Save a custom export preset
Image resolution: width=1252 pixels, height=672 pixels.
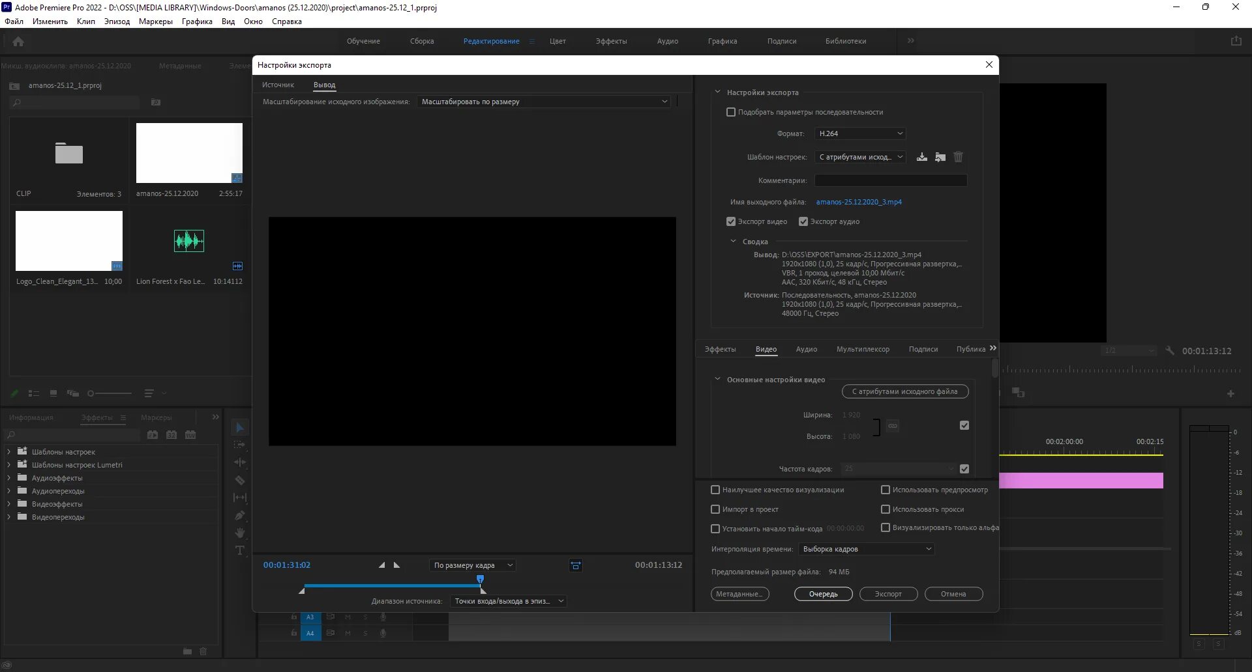pyautogui.click(x=921, y=156)
